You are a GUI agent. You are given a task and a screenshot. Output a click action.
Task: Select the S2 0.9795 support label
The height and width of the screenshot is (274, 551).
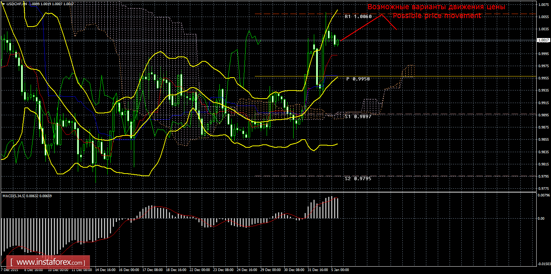click(358, 178)
